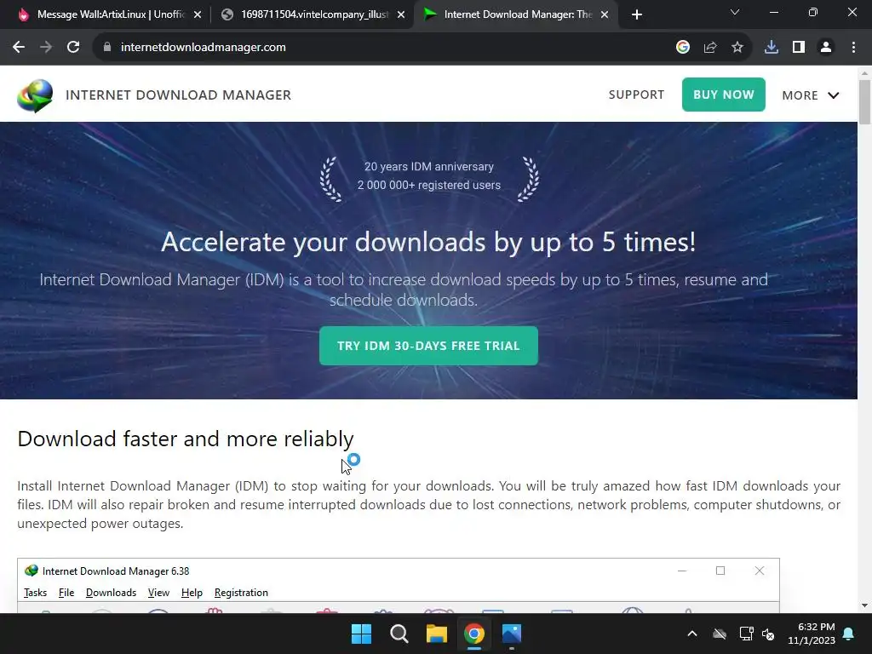This screenshot has height=654, width=872.
Task: Click the browser back arrow
Action: [x=19, y=48]
